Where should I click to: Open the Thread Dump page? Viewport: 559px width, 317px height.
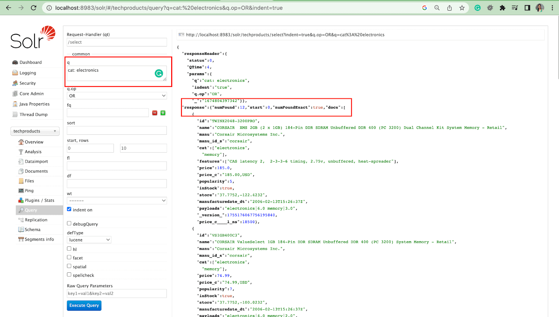pyautogui.click(x=33, y=115)
